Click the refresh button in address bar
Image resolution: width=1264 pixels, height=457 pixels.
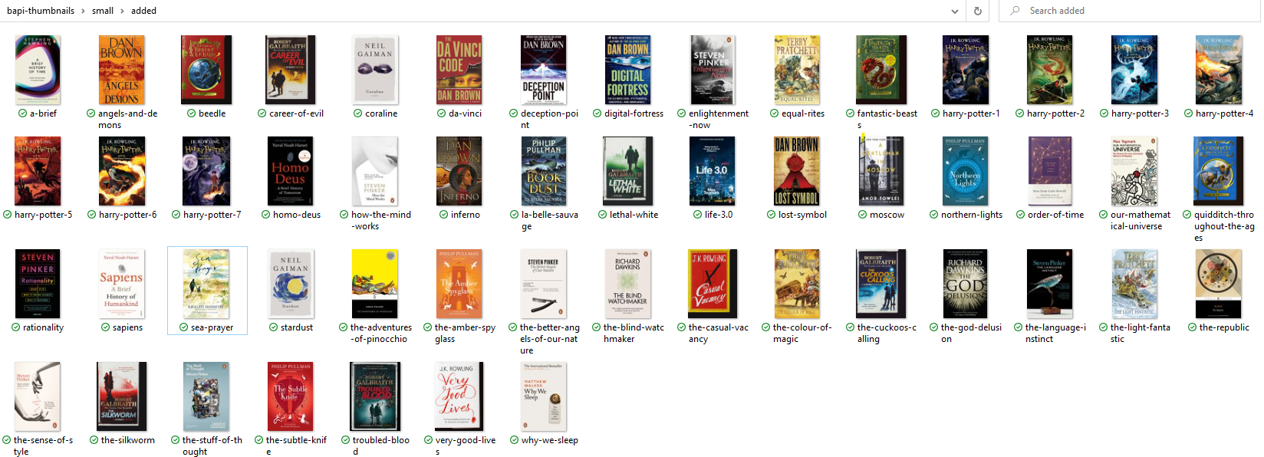click(x=977, y=11)
